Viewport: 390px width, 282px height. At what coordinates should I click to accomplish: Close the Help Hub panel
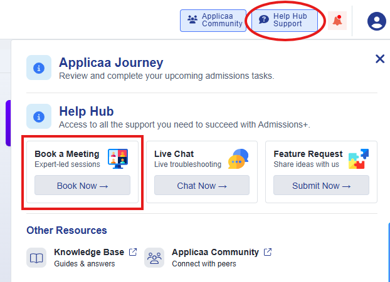tap(380, 59)
